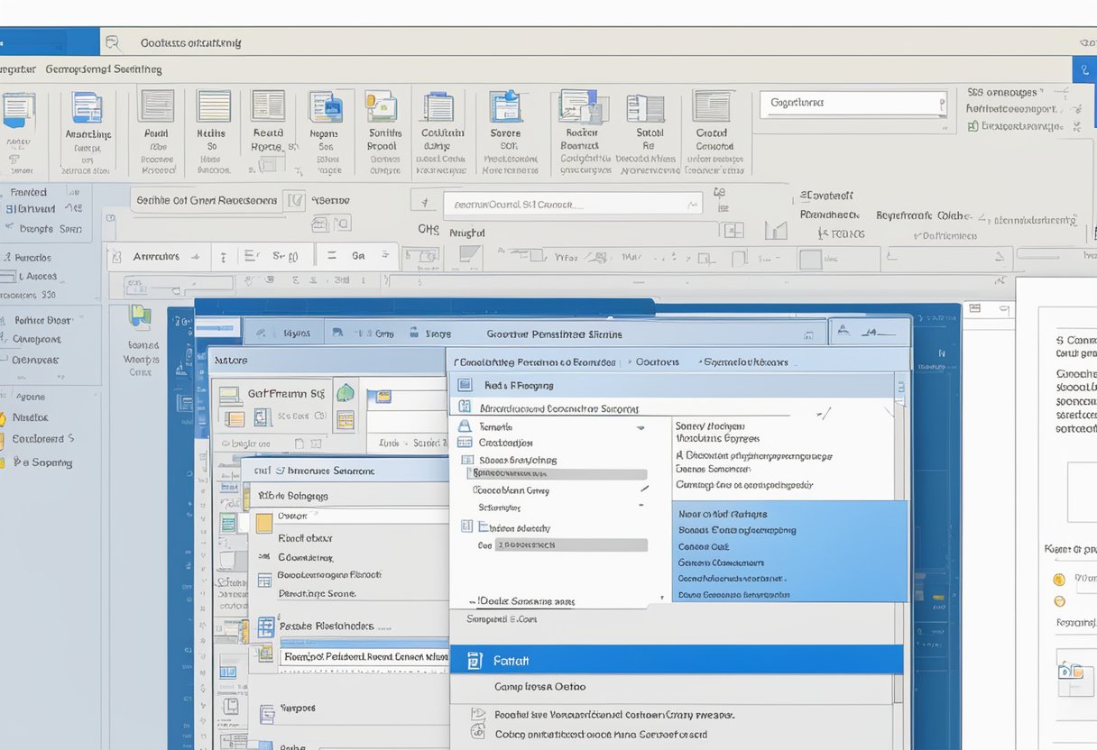
Task: Expand the disclosure arrow next to the Remarks entry
Action: 641,428
